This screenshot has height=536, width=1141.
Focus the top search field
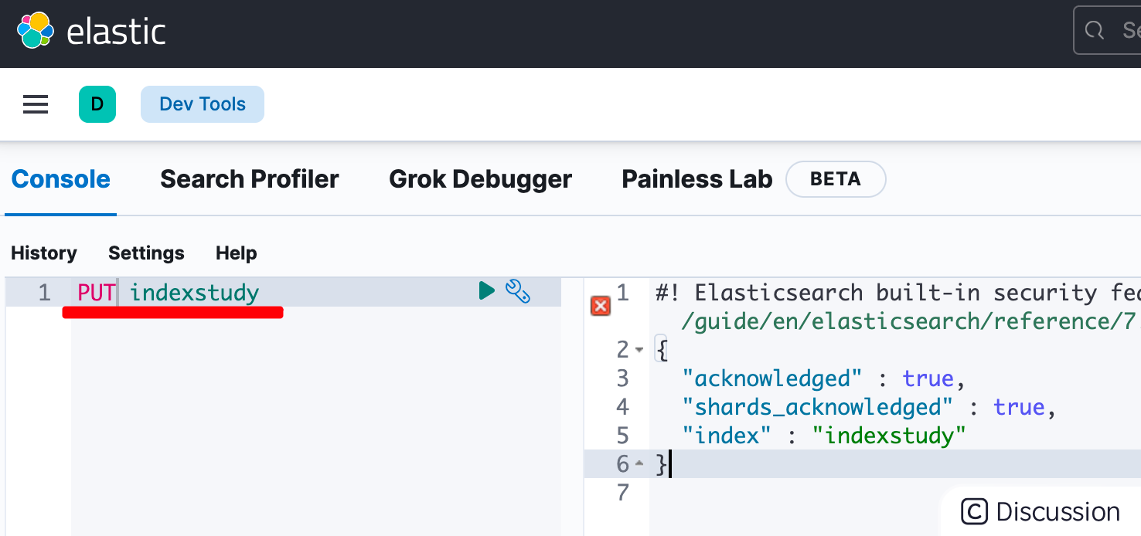pyautogui.click(x=1107, y=31)
